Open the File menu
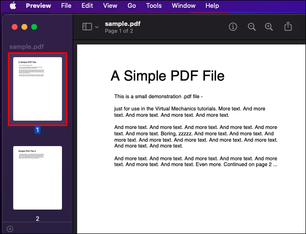The image size is (306, 234). (x=66, y=6)
